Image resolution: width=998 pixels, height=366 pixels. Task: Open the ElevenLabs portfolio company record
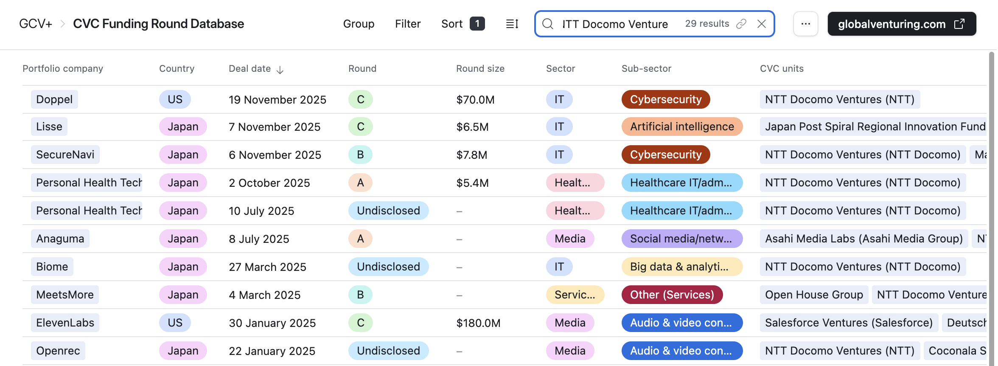click(x=65, y=323)
